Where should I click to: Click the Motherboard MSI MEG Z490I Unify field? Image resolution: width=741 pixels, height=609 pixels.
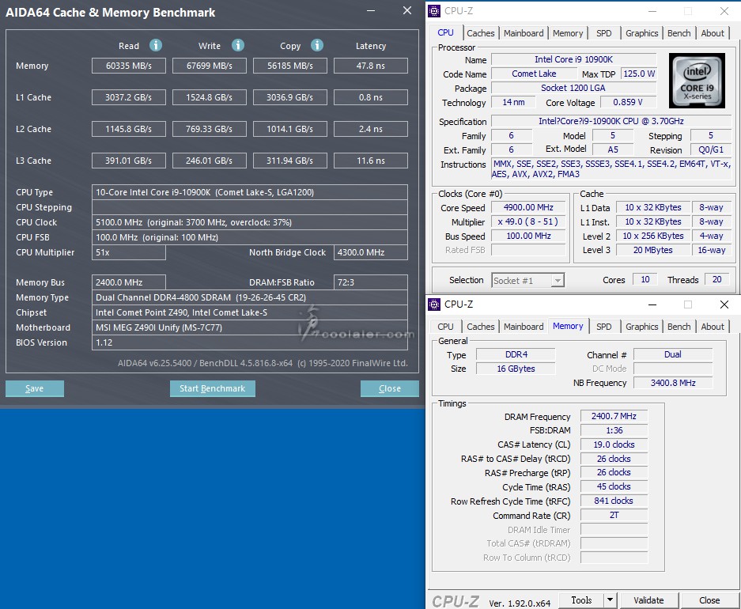pyautogui.click(x=250, y=327)
